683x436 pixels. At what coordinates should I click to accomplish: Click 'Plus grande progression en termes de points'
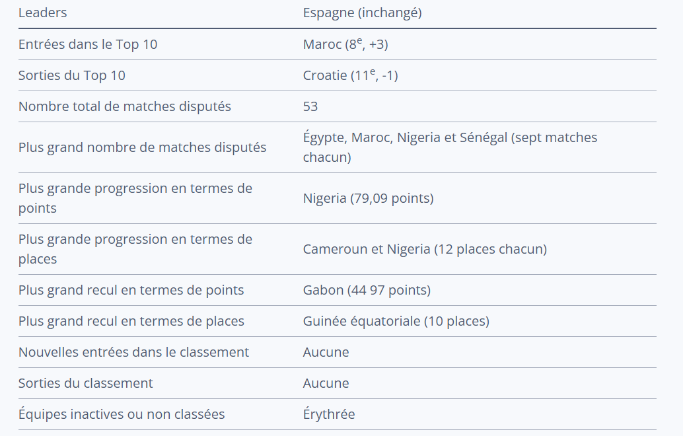click(x=135, y=198)
